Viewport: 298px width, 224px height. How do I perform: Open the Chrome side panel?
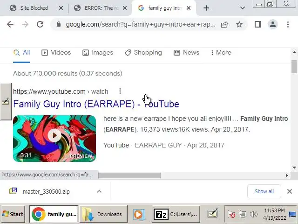[x=257, y=24]
